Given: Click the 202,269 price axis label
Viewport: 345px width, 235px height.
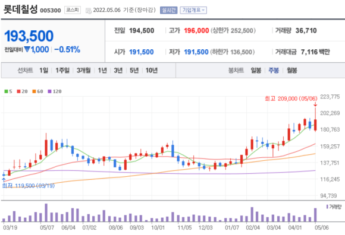Looking at the screenshot, I should click(x=330, y=113).
